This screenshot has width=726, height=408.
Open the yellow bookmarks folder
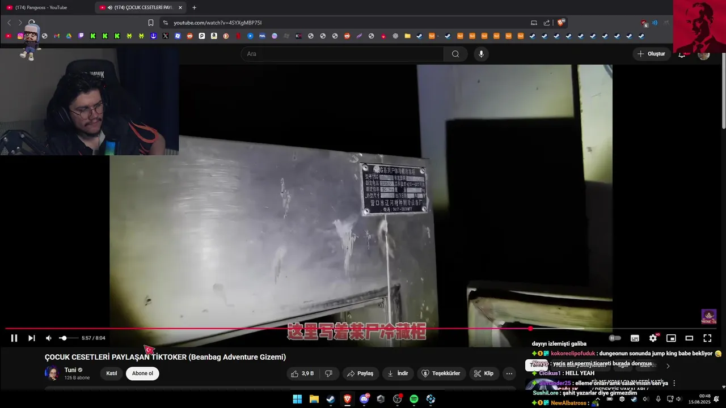tap(407, 36)
